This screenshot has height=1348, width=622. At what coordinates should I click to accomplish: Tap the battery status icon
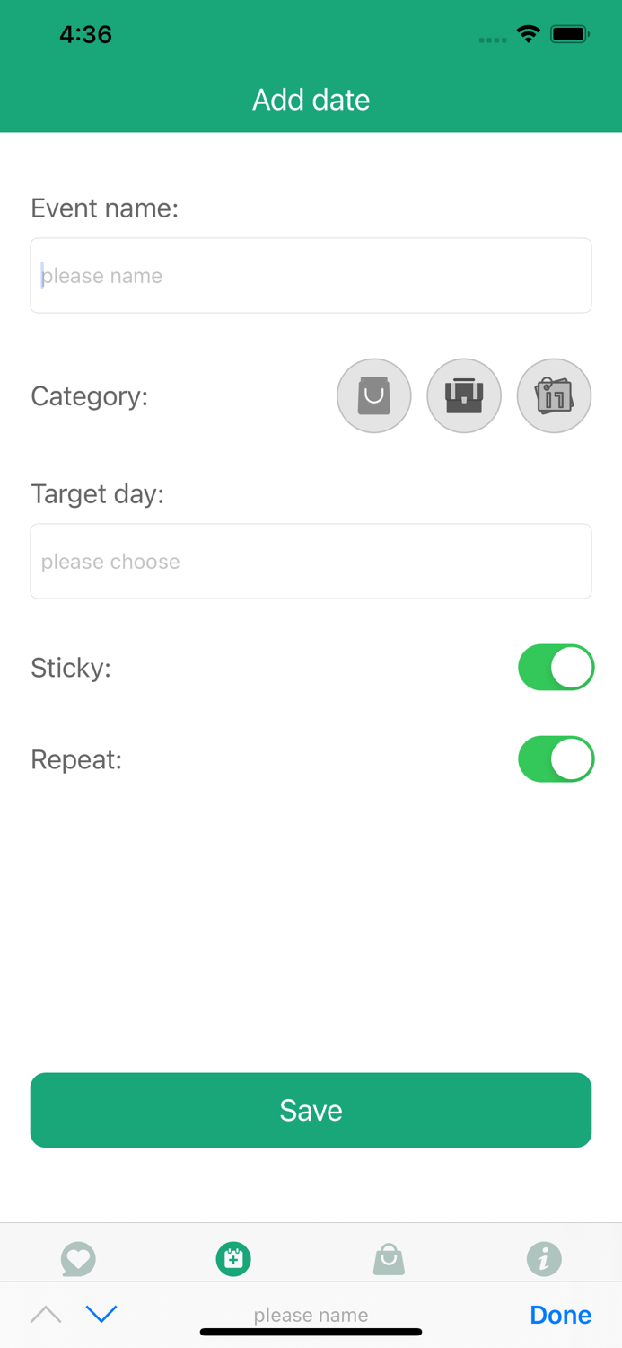(x=569, y=35)
